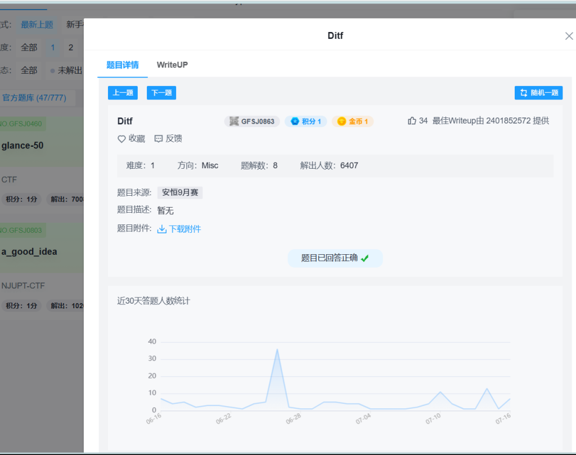Screen dimensions: 576x455
Task: Select difficulty level 1 filter
Action: [53, 48]
